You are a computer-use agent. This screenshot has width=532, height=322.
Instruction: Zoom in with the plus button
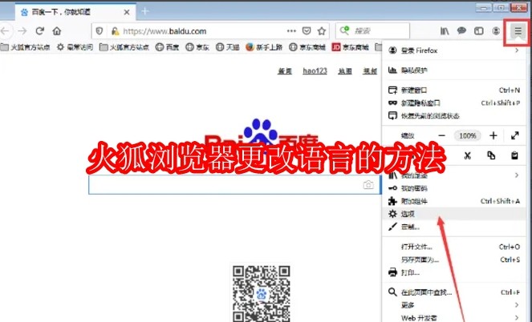point(493,135)
